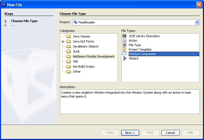Click the disabled Finish button
Screen dimensions: 204x140
(150, 133)
